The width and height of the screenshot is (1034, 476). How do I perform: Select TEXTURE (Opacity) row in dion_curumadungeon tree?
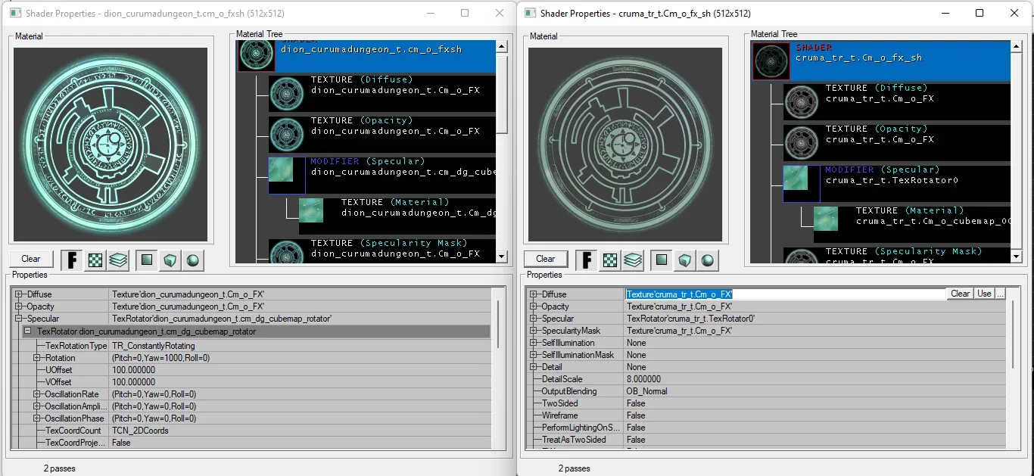(x=382, y=134)
